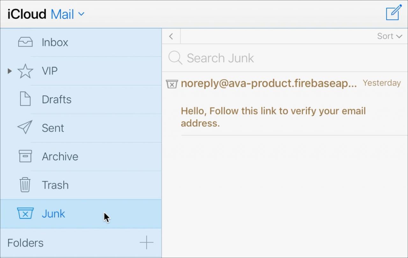Compose a new email message

coord(393,13)
